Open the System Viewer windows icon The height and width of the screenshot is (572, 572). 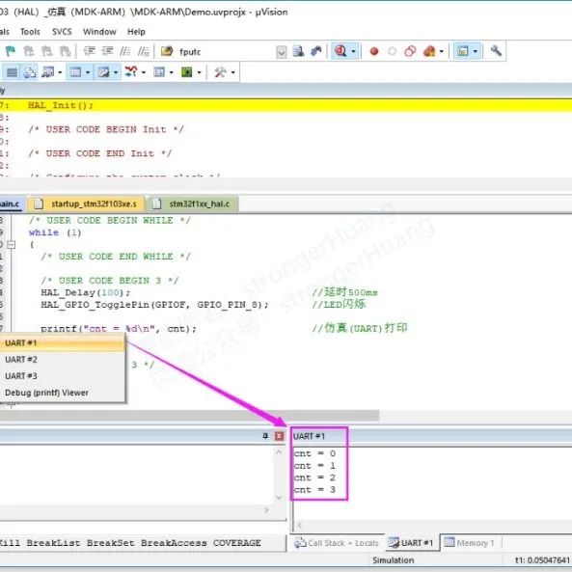click(187, 72)
